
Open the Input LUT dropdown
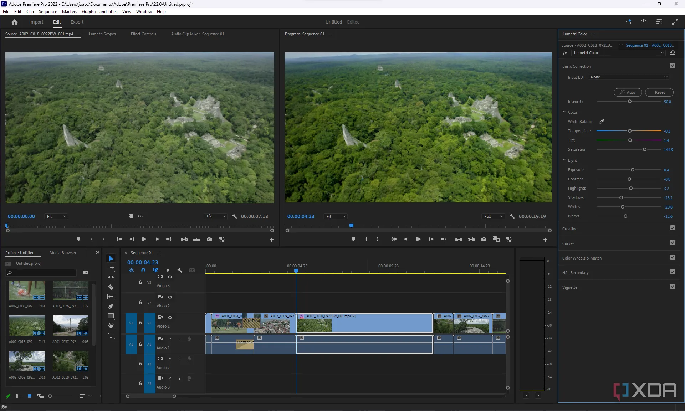tap(629, 77)
